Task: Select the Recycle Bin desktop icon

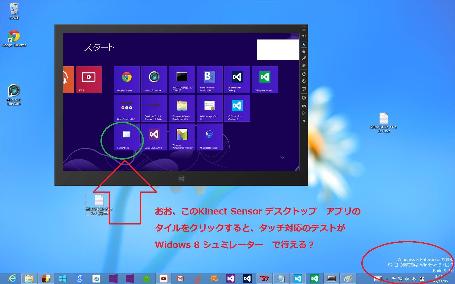Action: coord(14,11)
